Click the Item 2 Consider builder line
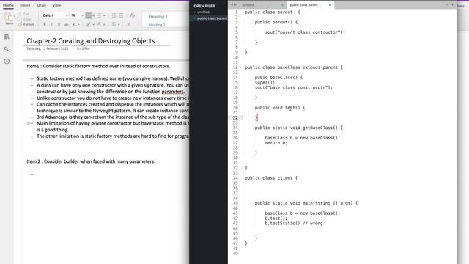The width and height of the screenshot is (469, 264). (x=91, y=161)
